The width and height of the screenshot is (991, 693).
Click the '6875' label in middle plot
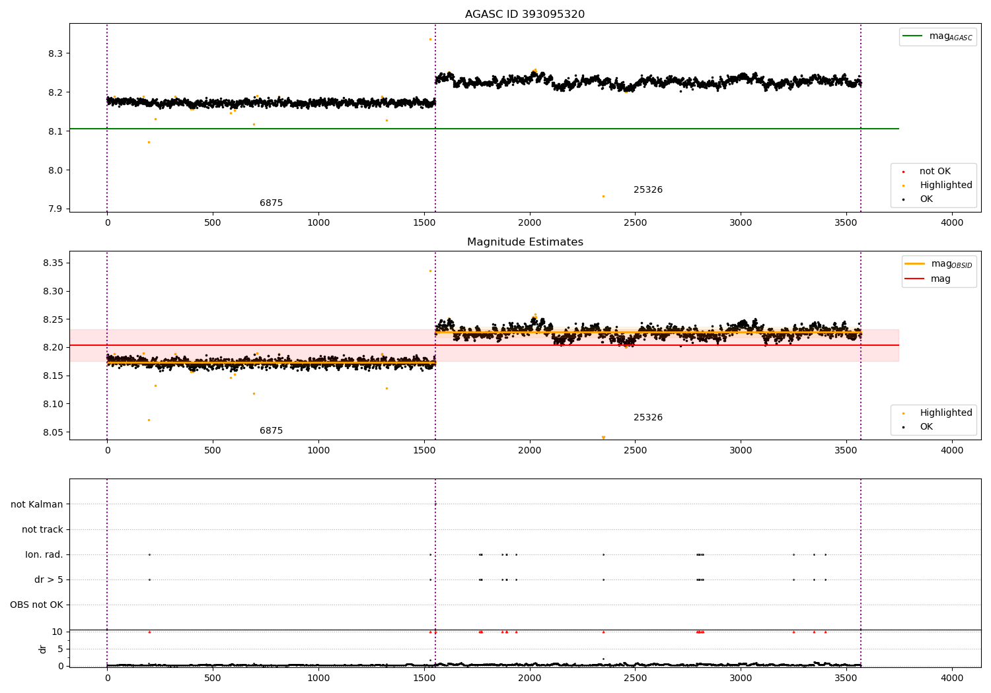[271, 431]
